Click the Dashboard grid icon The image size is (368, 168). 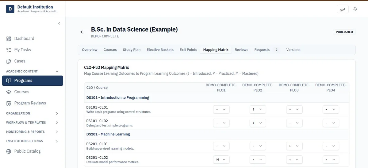(x=9, y=39)
